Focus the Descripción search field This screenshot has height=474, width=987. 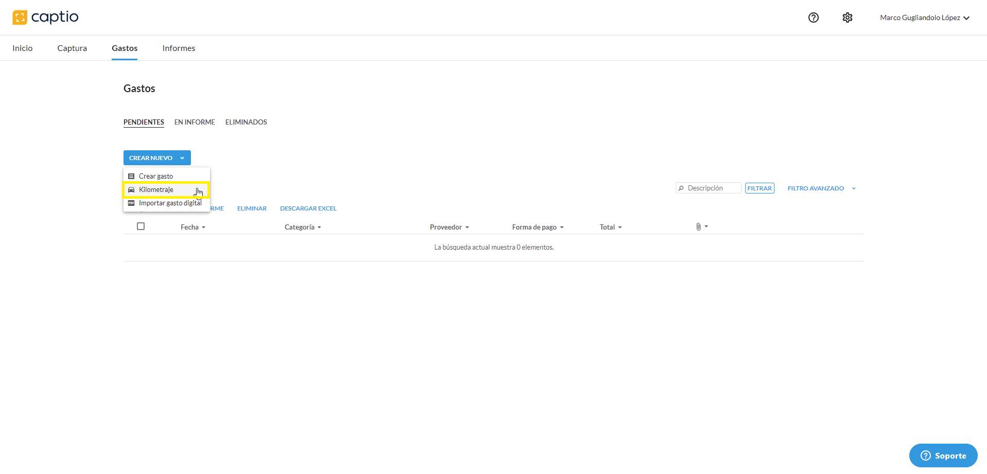pyautogui.click(x=709, y=188)
